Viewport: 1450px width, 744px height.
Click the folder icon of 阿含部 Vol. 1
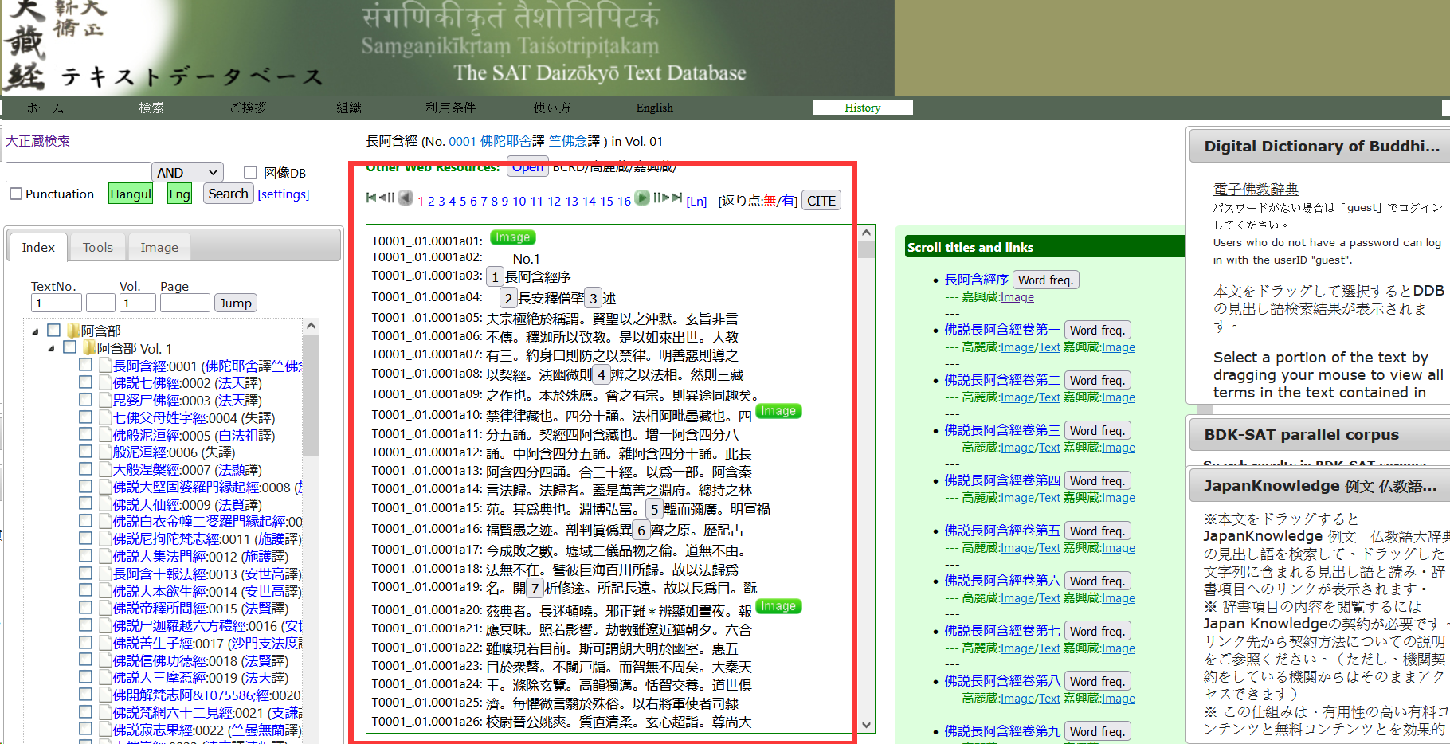click(x=90, y=347)
